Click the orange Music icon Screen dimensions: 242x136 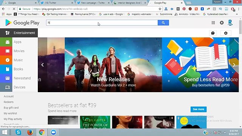click(8, 60)
